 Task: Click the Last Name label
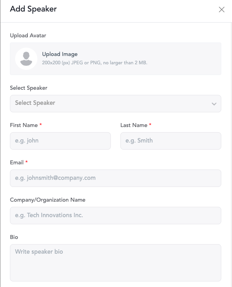[x=134, y=125]
